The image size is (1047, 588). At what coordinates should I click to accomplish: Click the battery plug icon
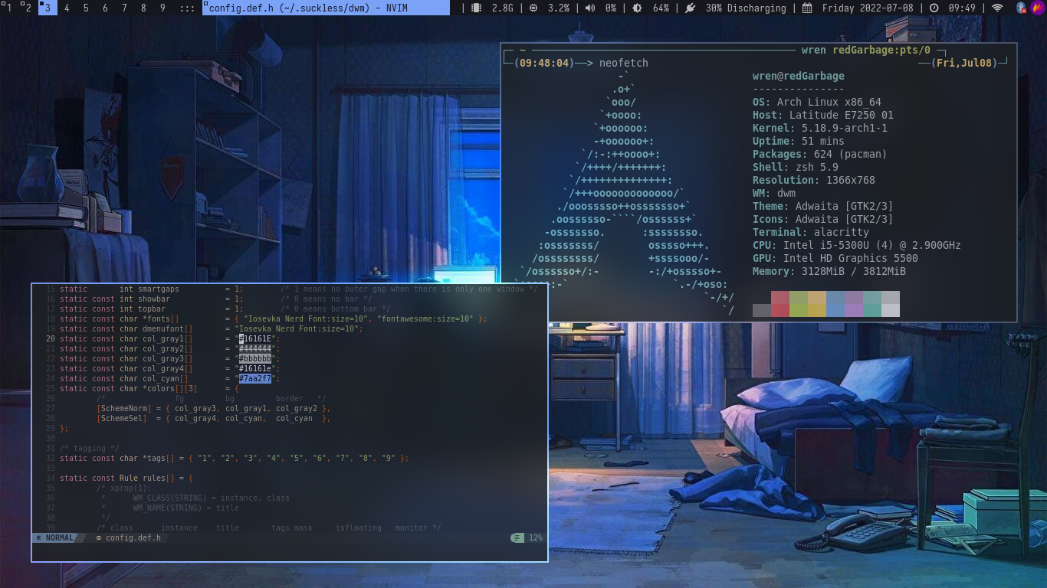pos(690,8)
